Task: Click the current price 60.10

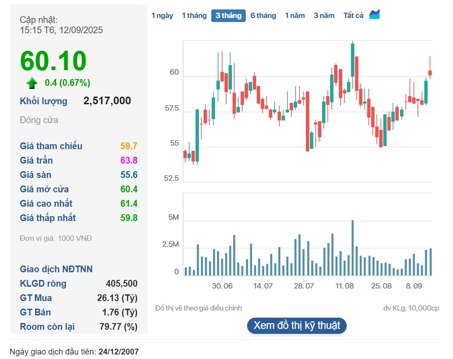Action: (x=53, y=61)
